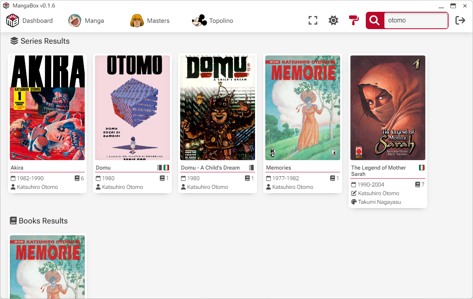Click the striped book icon beside the Domu flag

pyautogui.click(x=159, y=168)
